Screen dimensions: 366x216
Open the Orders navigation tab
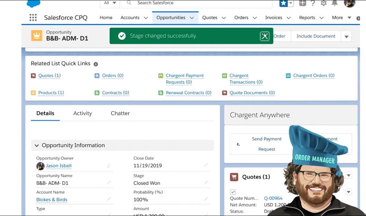[241, 18]
